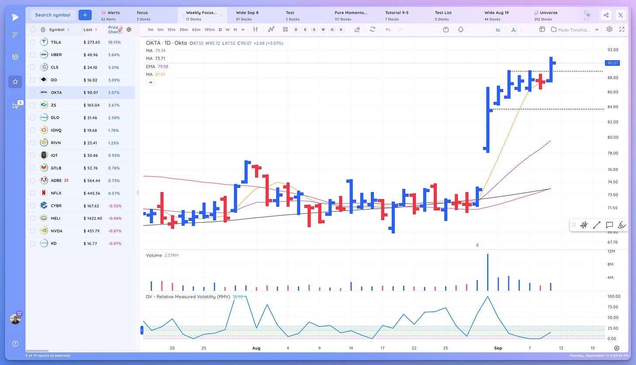Click the broom clear-drawings tool

click(622, 225)
